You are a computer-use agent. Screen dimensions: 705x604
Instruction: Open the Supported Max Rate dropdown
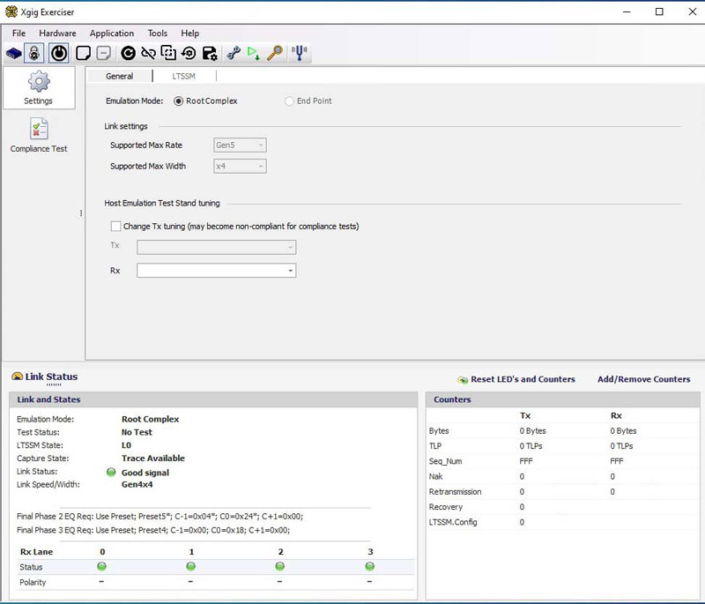[x=240, y=145]
